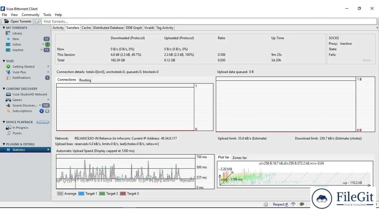Screen dimensions: 379x213
Task: Open the Community menu
Action: [x=30, y=15]
